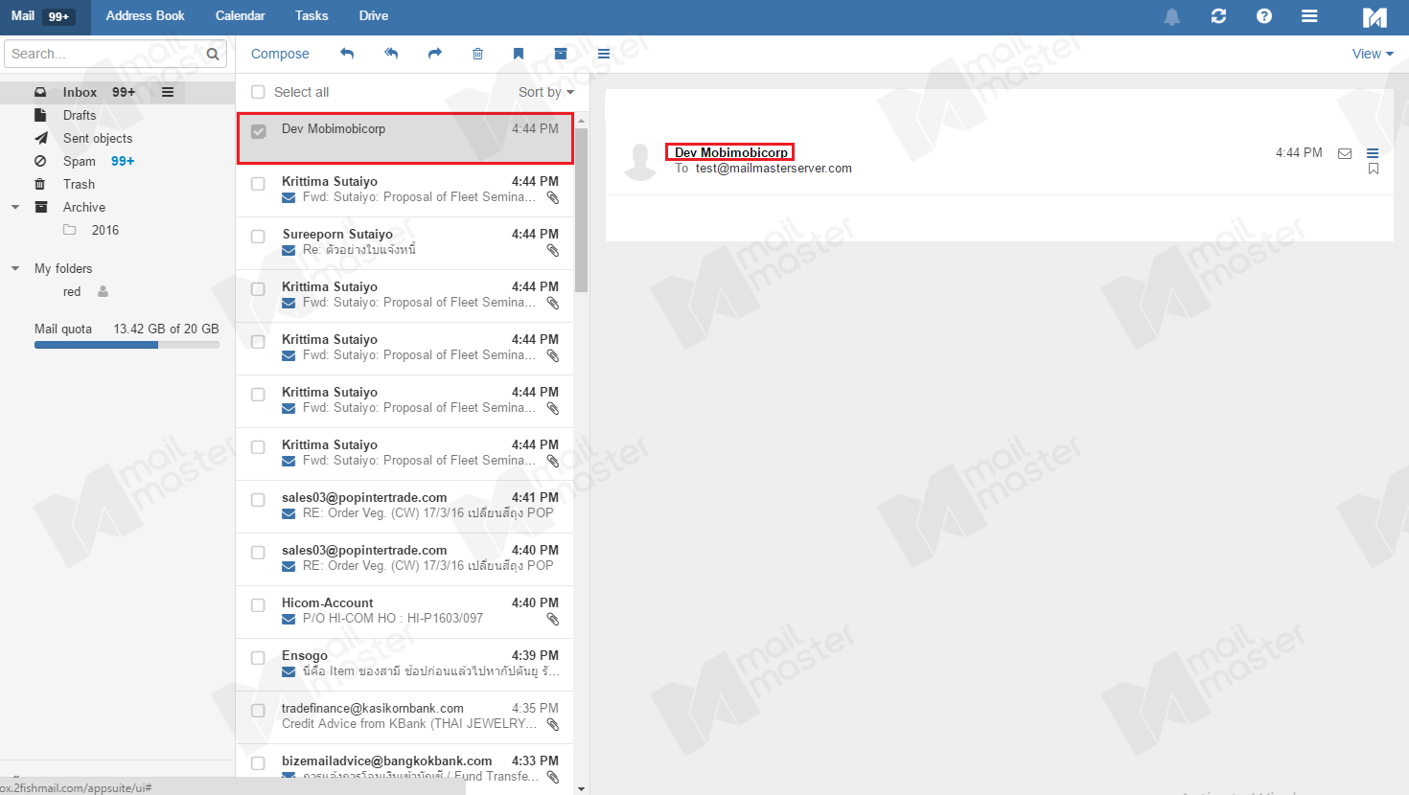The image size is (1409, 795).
Task: Refresh the mailbox
Action: [1218, 16]
